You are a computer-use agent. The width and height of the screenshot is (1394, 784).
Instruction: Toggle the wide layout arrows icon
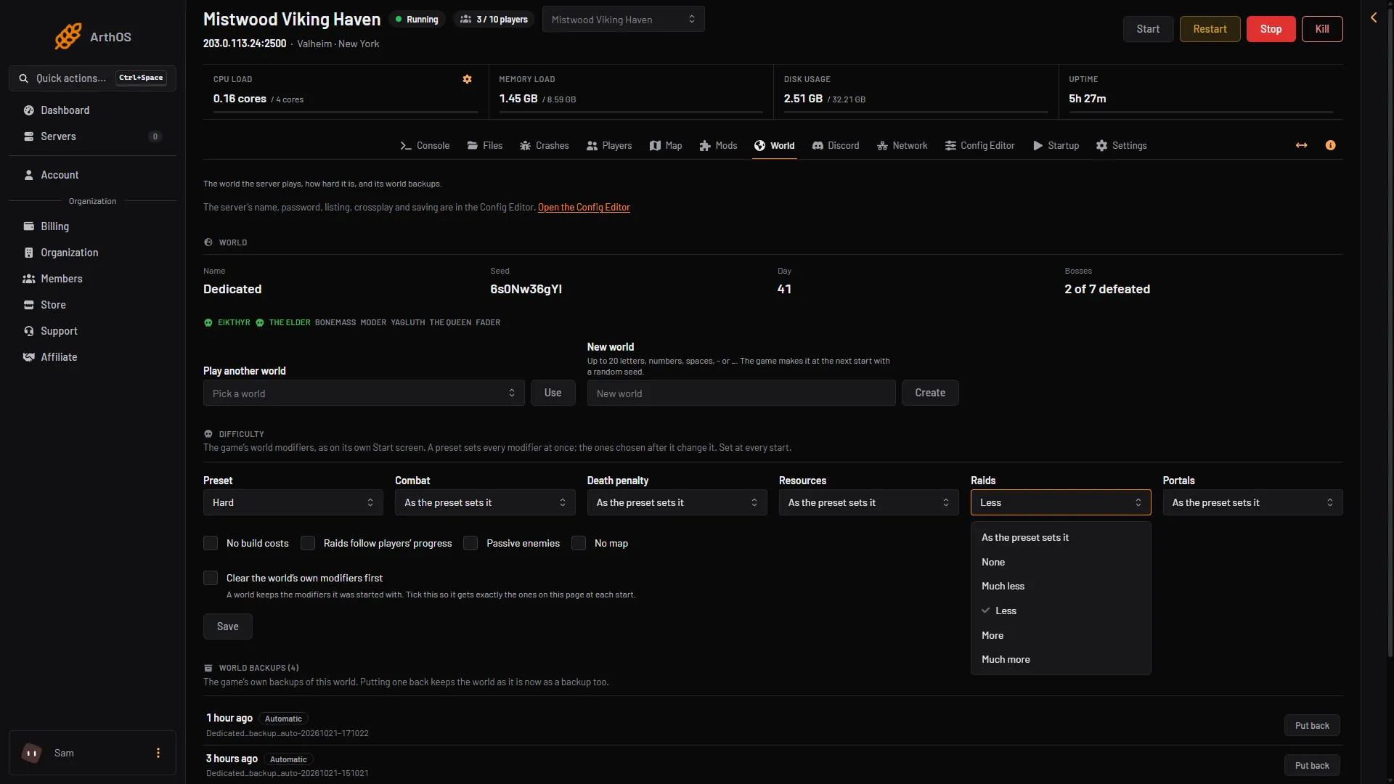click(x=1302, y=145)
